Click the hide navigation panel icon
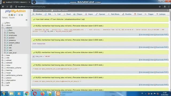Viewport: 171px width, 96px height. click(32, 10)
